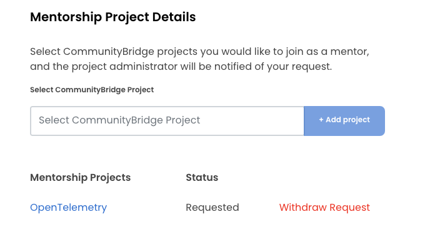The image size is (425, 232).
Task: Expand the CommunityBridge project selector list
Action: click(167, 121)
